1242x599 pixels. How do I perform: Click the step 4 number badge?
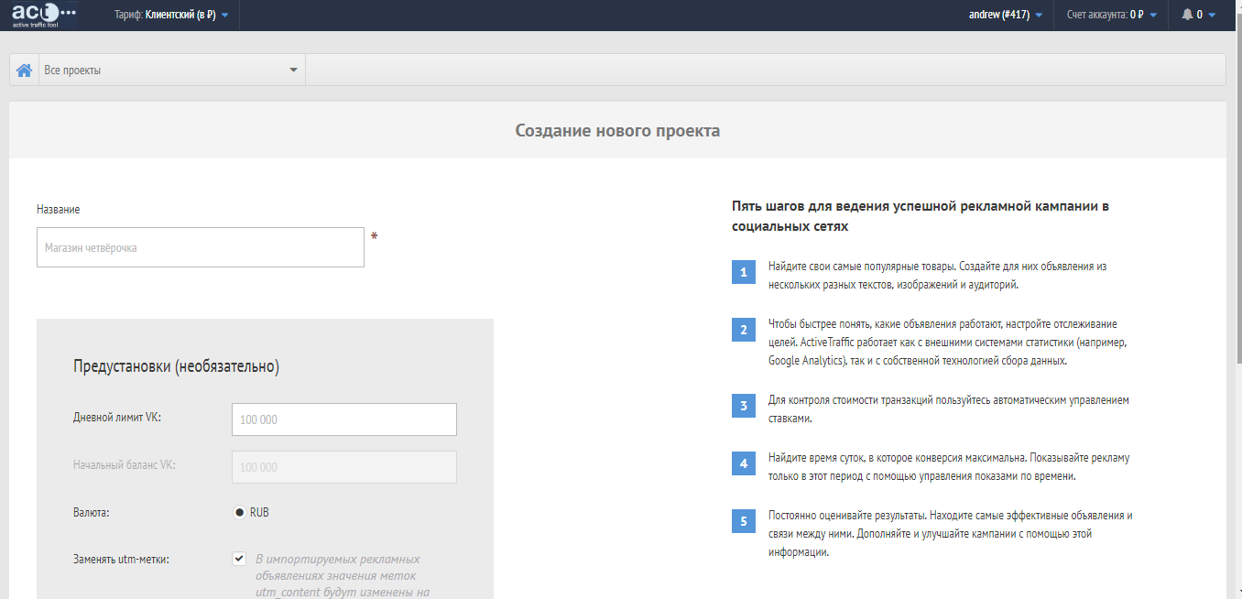[744, 463]
